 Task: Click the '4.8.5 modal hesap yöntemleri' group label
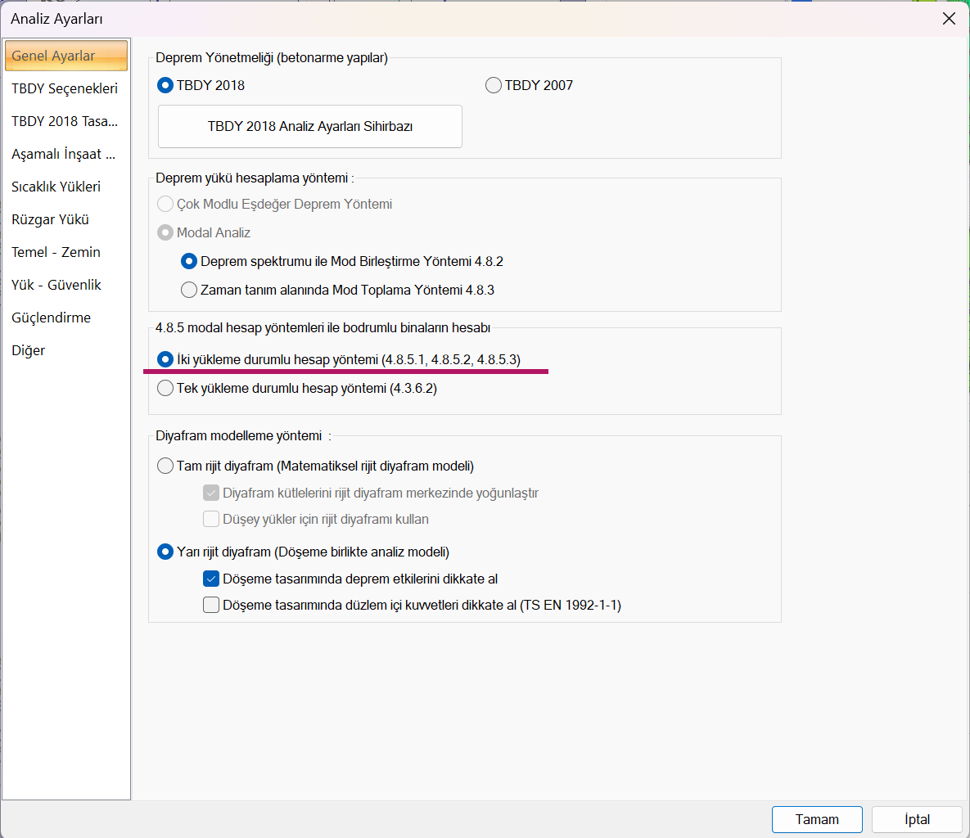click(323, 328)
